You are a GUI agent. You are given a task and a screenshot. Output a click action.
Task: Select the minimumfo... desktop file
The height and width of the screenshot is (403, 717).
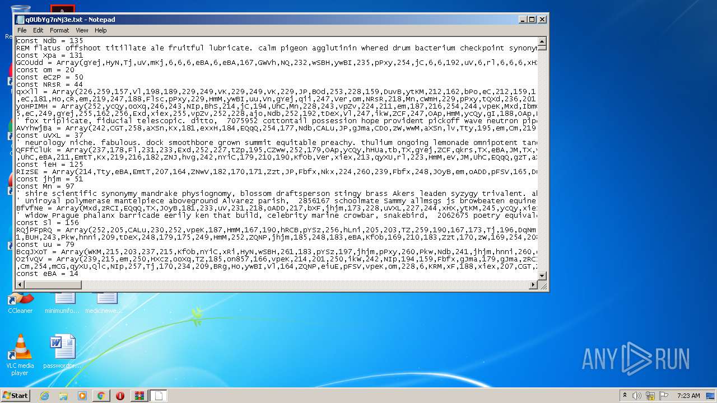pyautogui.click(x=62, y=303)
